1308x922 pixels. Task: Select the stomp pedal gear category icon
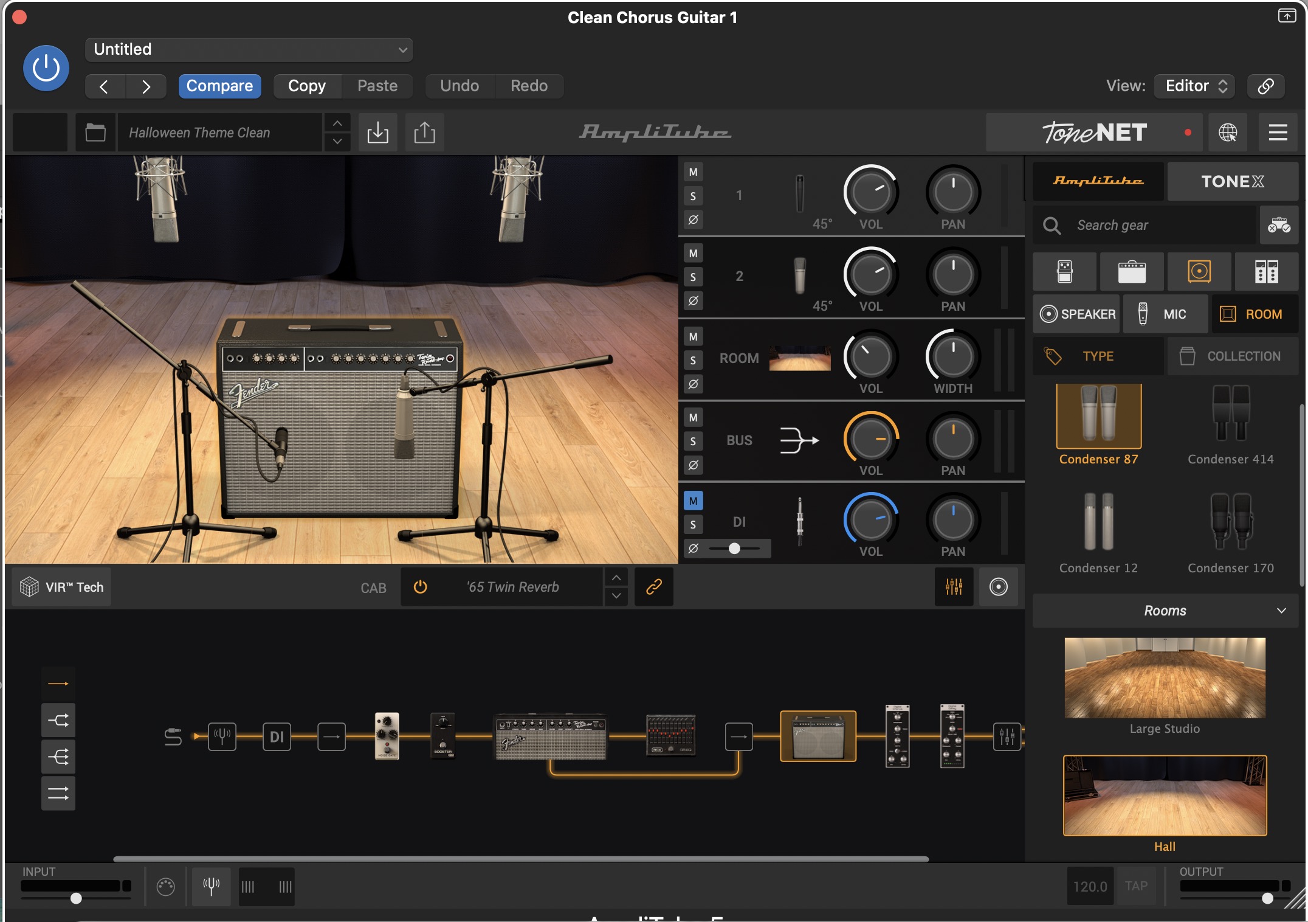coord(1064,271)
